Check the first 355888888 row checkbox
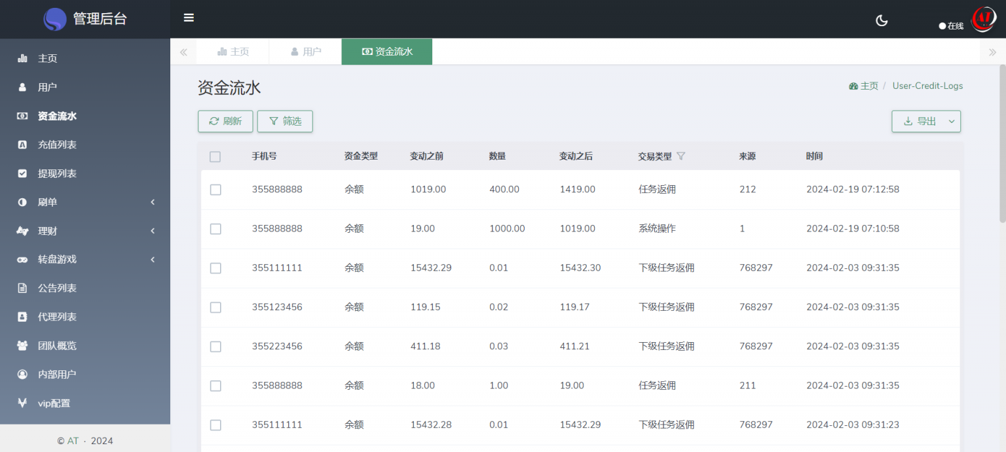This screenshot has height=452, width=1006. point(215,189)
